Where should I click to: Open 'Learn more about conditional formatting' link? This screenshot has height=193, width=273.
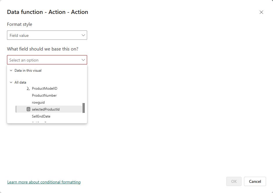(x=44, y=182)
